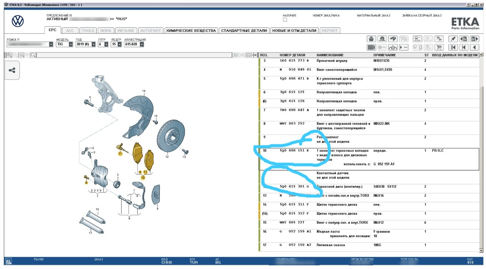The width and height of the screenshot is (486, 269).
Task: Click the НОМЕР ДЕТАЛИ column header
Action: pos(292,55)
